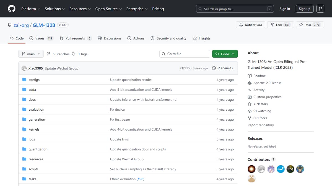Expand the Platform menu
The image size is (332, 186).
click(31, 9)
